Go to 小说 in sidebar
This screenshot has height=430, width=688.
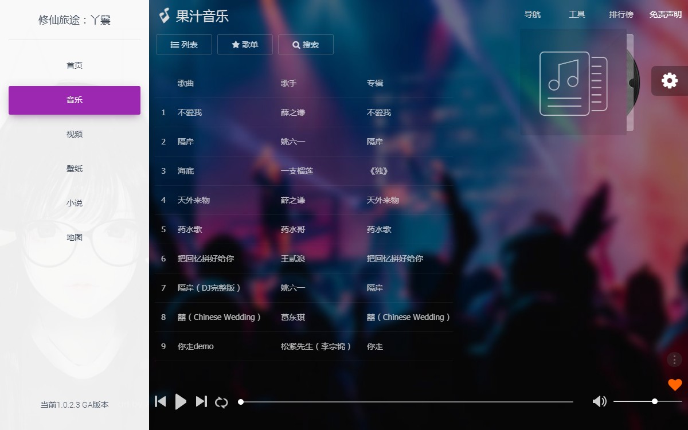pyautogui.click(x=75, y=203)
